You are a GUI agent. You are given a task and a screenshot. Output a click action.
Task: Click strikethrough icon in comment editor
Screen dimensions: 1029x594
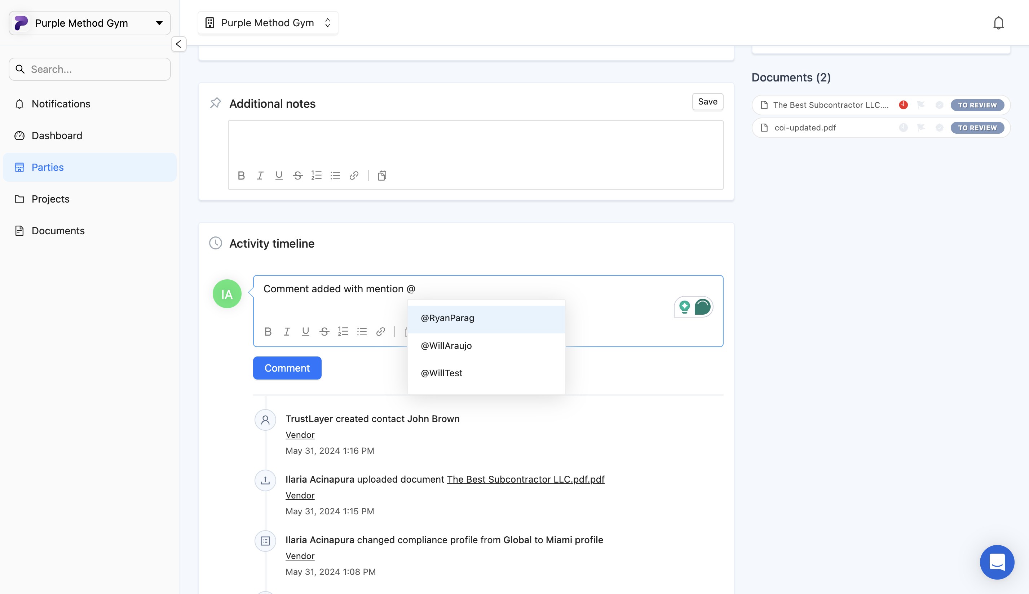pos(324,332)
